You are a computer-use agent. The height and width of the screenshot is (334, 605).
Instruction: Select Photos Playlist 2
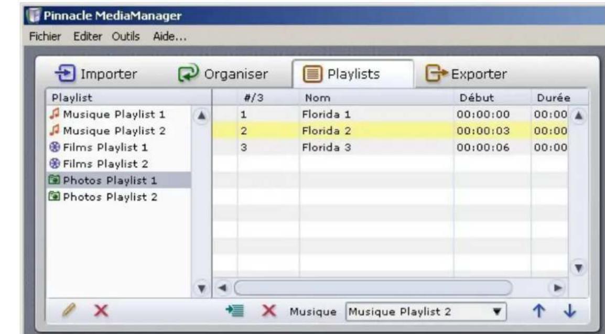[110, 197]
